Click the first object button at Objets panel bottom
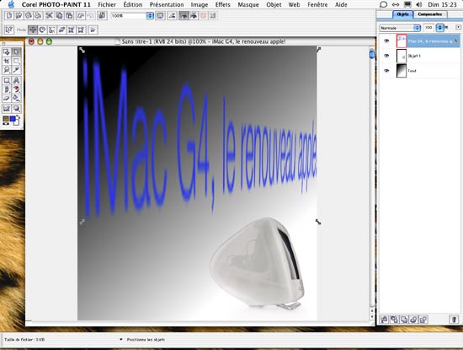 [x=384, y=320]
